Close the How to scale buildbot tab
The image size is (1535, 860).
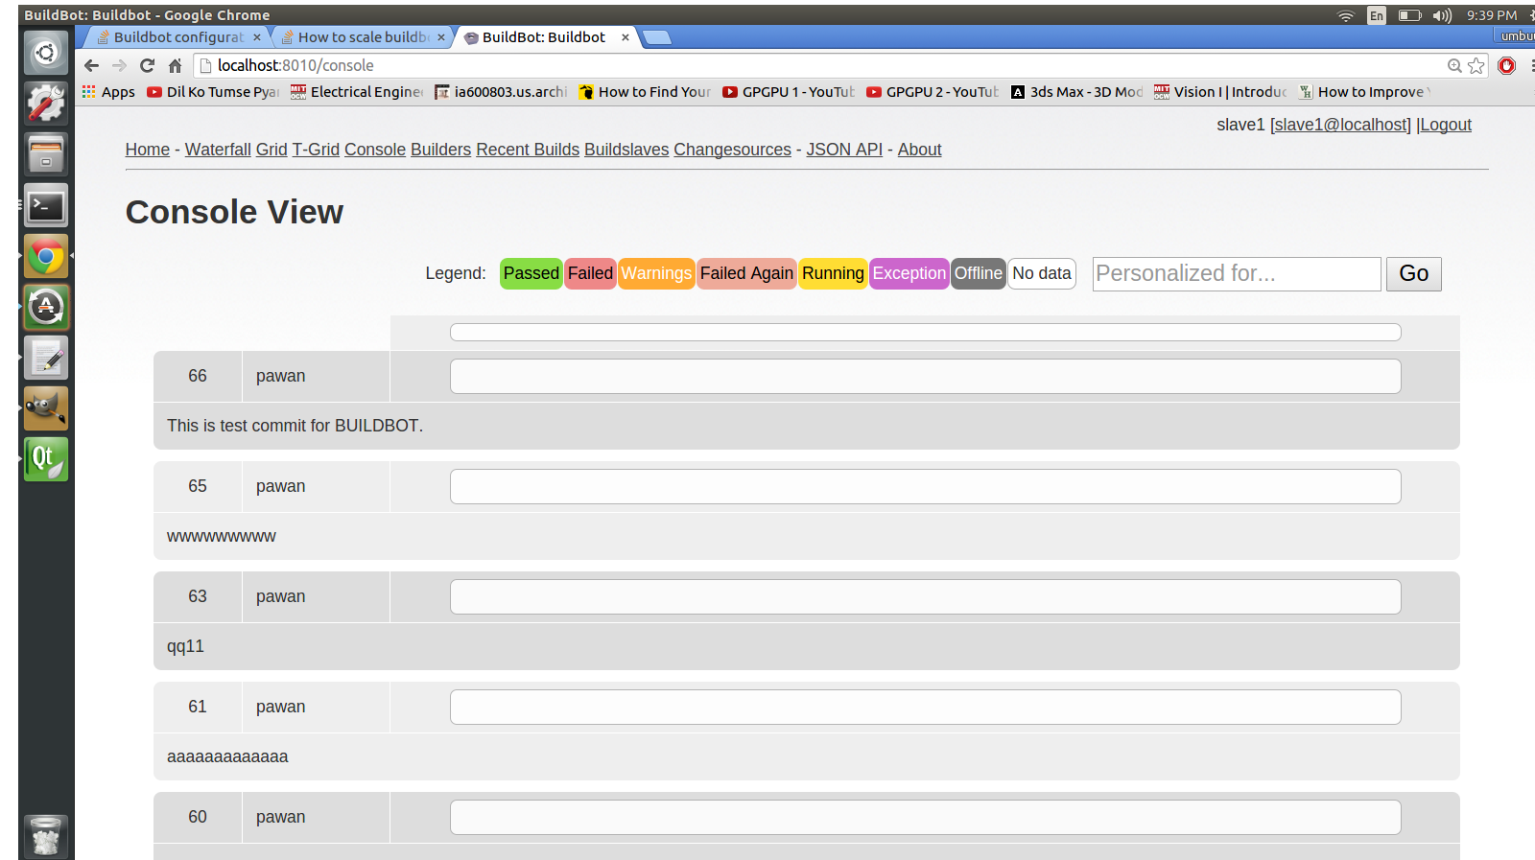pyautogui.click(x=441, y=37)
